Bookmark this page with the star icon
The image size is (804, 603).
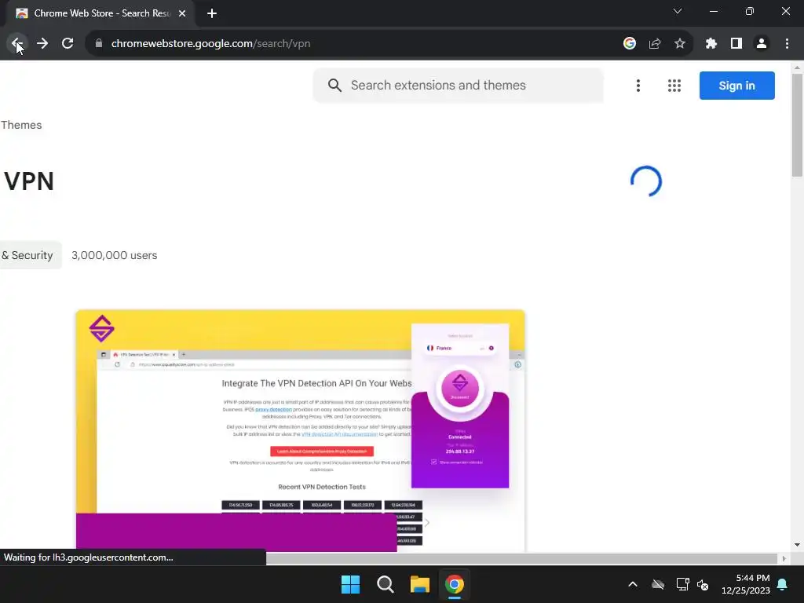pos(680,44)
